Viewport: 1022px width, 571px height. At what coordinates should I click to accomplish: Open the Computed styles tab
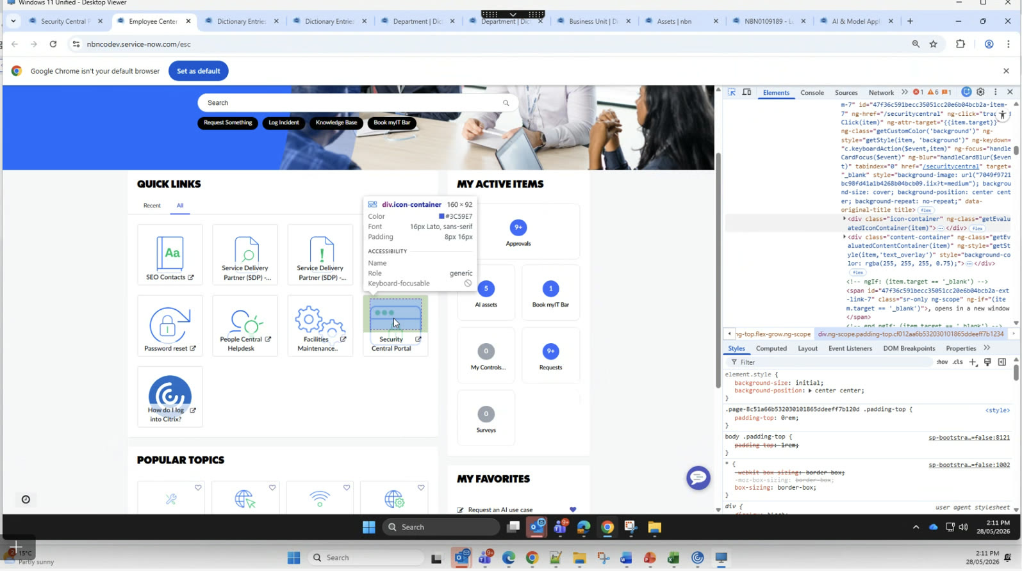click(x=771, y=348)
